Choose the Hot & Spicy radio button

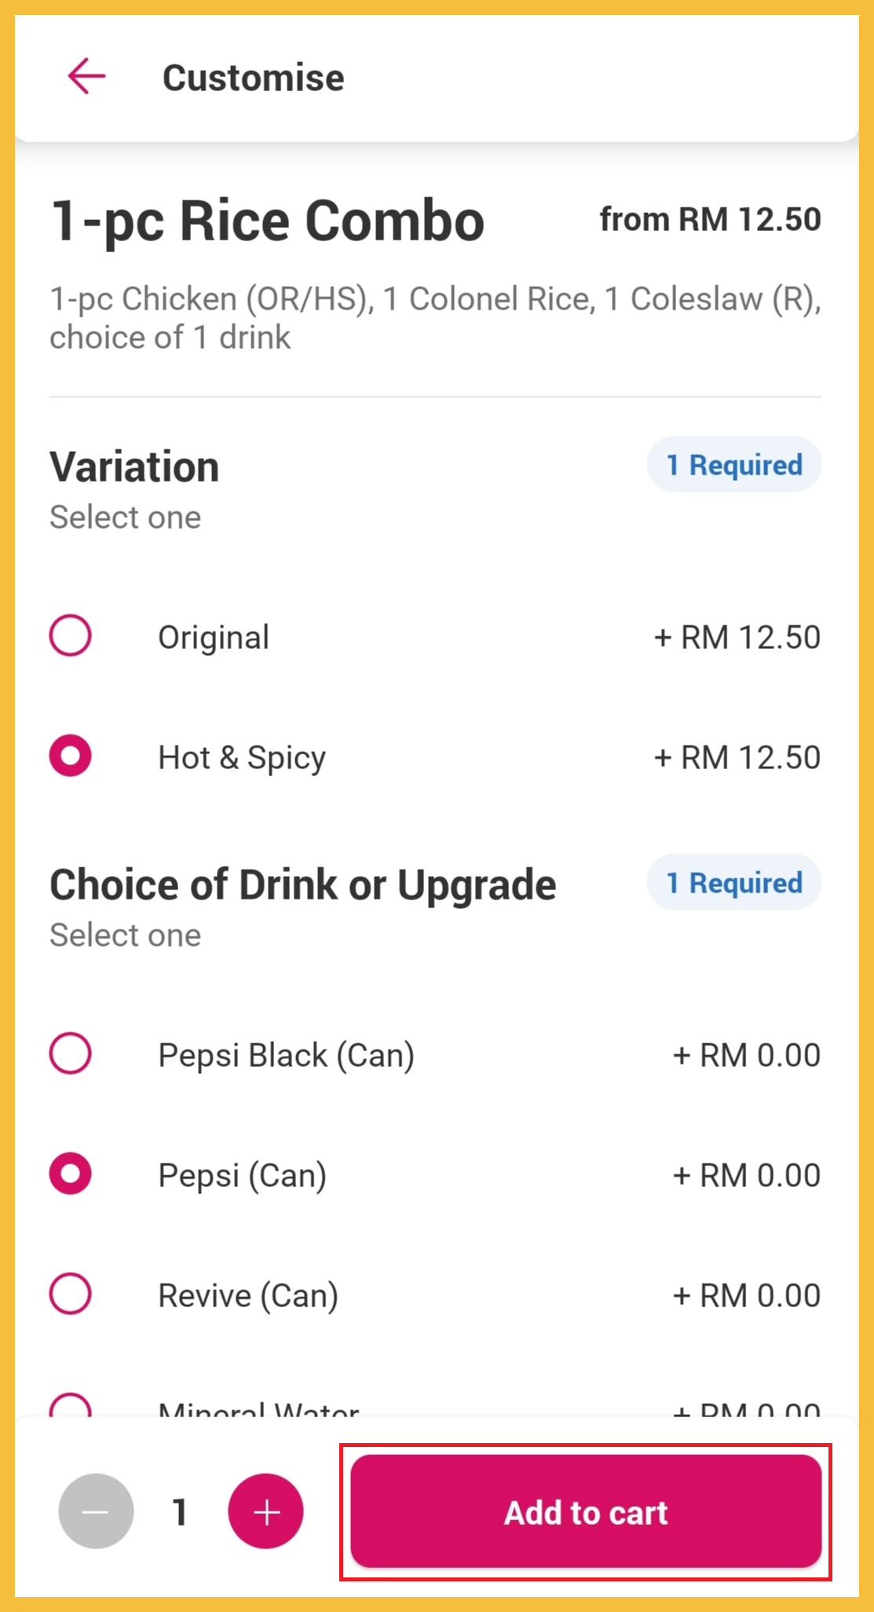[x=71, y=756]
